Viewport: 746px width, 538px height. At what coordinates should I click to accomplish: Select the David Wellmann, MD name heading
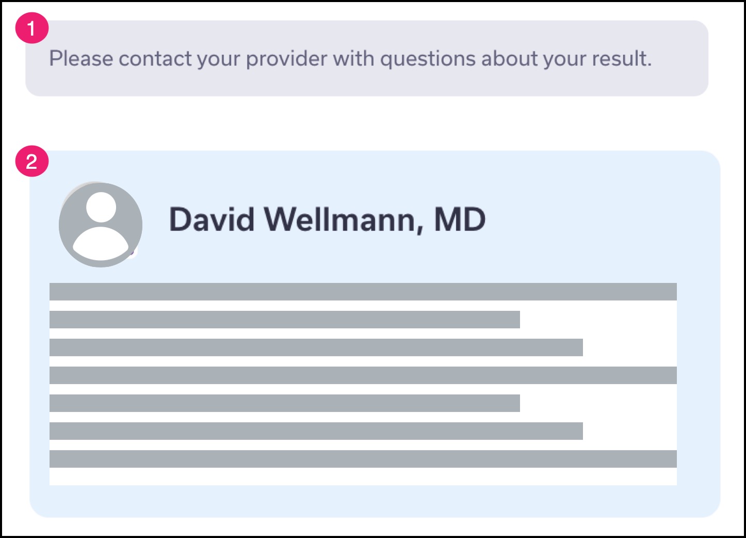click(327, 220)
